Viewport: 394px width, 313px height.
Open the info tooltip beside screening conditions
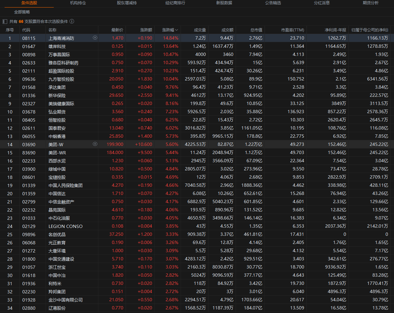click(x=72, y=21)
